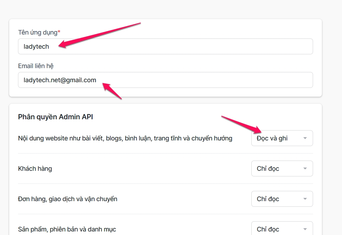This screenshot has width=342, height=235.
Task: Click the caret arrow in the Đơn hàng row
Action: pyautogui.click(x=305, y=199)
